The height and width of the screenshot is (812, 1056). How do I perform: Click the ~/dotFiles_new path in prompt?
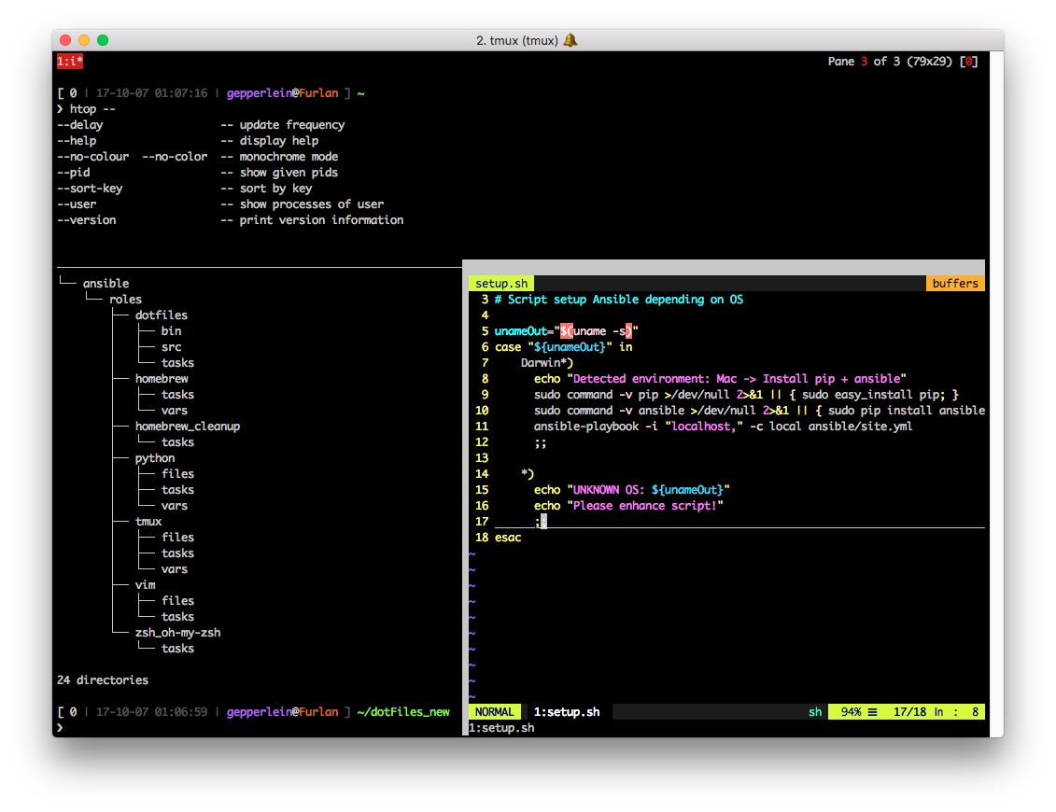[403, 712]
